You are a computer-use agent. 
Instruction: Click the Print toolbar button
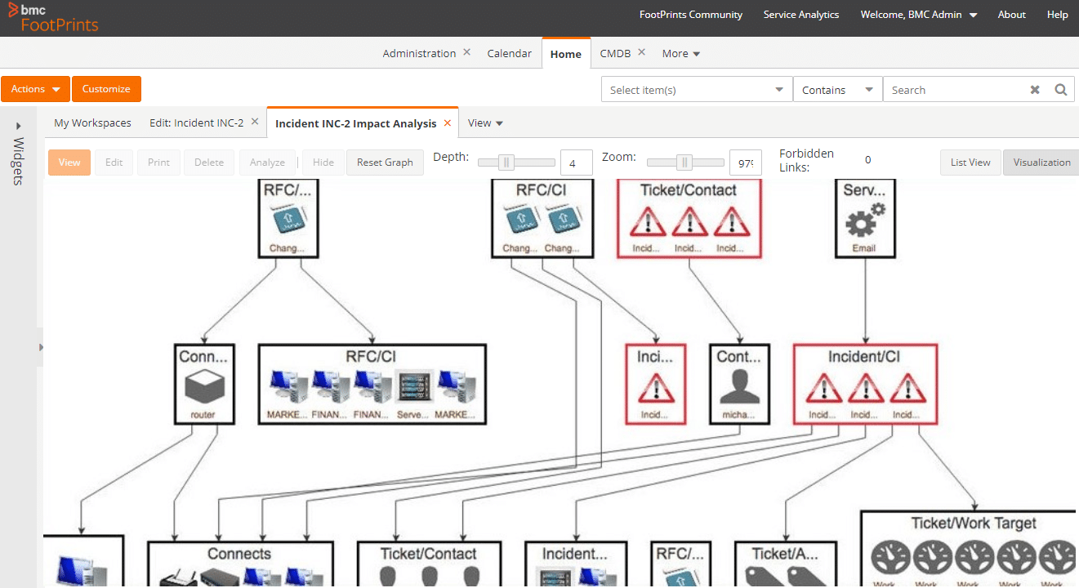[158, 163]
